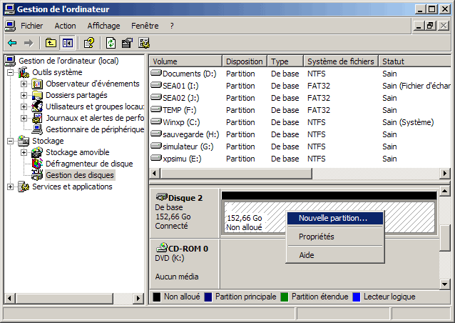Image resolution: width=455 pixels, height=323 pixels.
Task: Toggle the Show/Hide console tree icon
Action: tap(67, 43)
